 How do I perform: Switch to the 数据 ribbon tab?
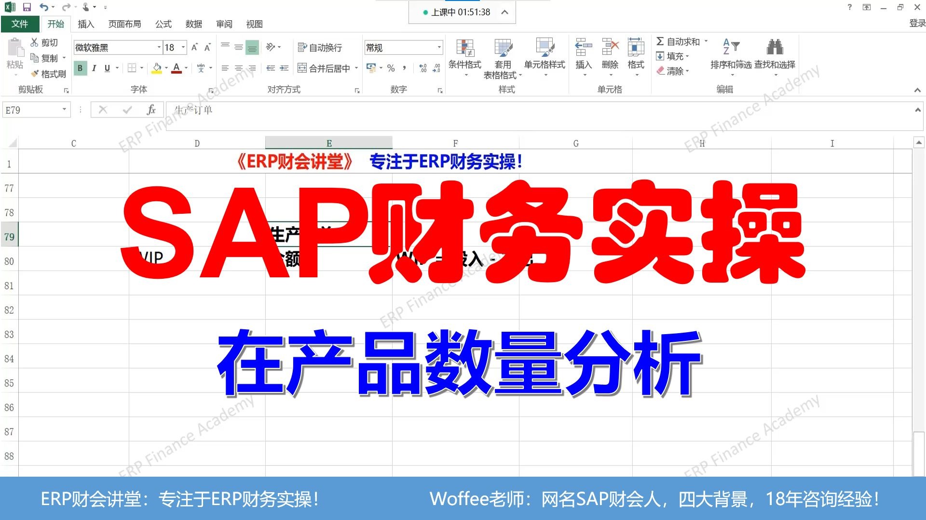click(x=194, y=24)
